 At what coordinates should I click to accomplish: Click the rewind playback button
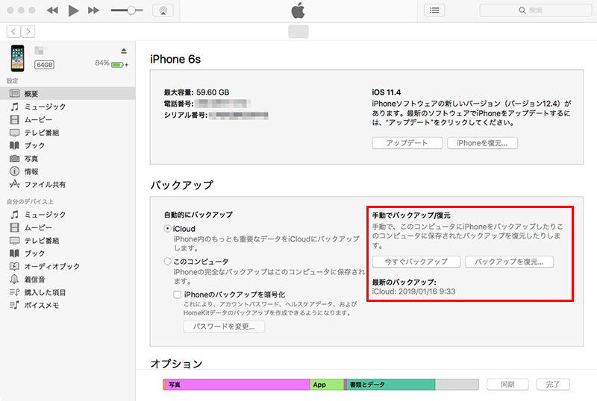click(x=52, y=10)
